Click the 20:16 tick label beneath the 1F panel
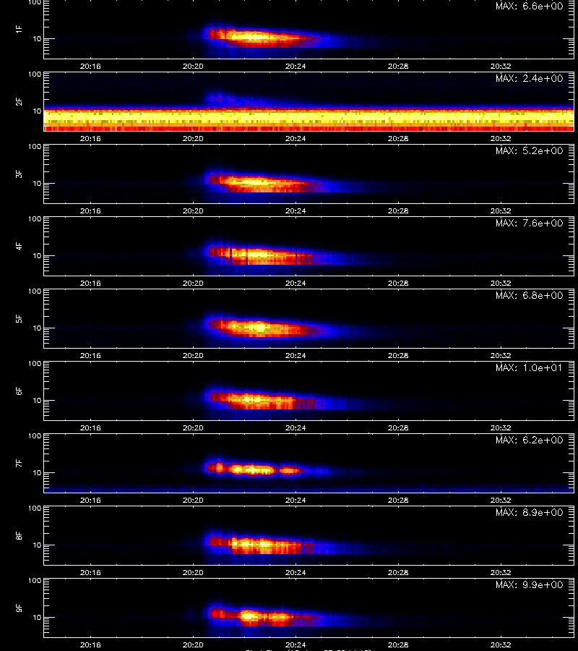This screenshot has width=578, height=651. [x=90, y=66]
